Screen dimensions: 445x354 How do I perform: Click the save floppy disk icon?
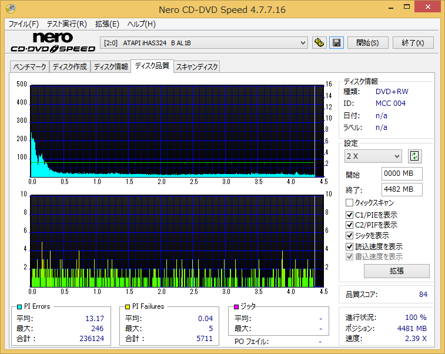[337, 42]
